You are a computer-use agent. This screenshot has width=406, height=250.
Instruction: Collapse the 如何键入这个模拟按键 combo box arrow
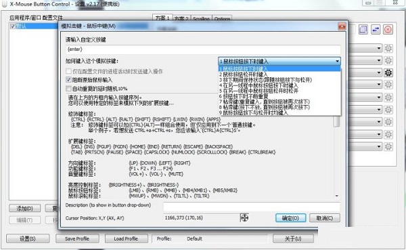click(337, 62)
